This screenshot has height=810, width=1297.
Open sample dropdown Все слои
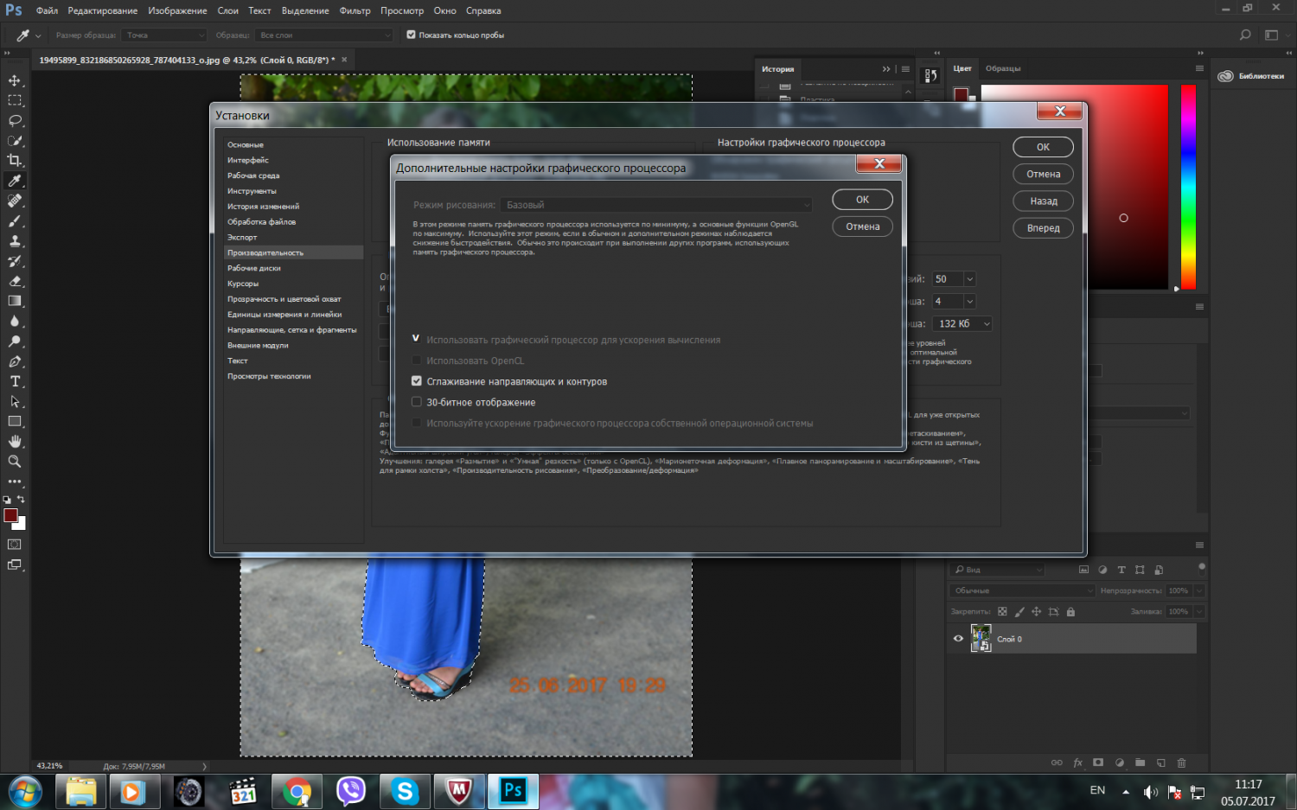[323, 35]
